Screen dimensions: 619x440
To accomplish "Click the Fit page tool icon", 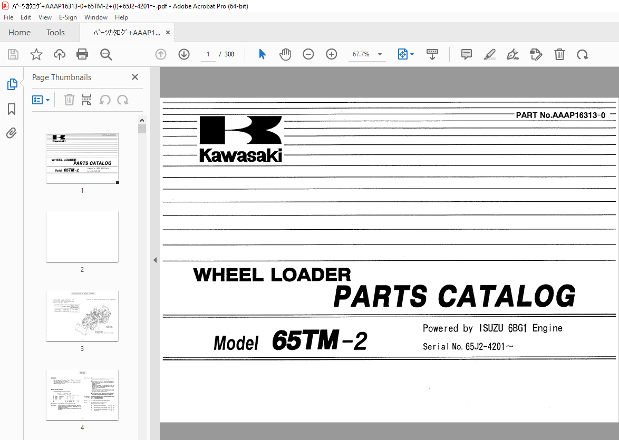I will [402, 54].
